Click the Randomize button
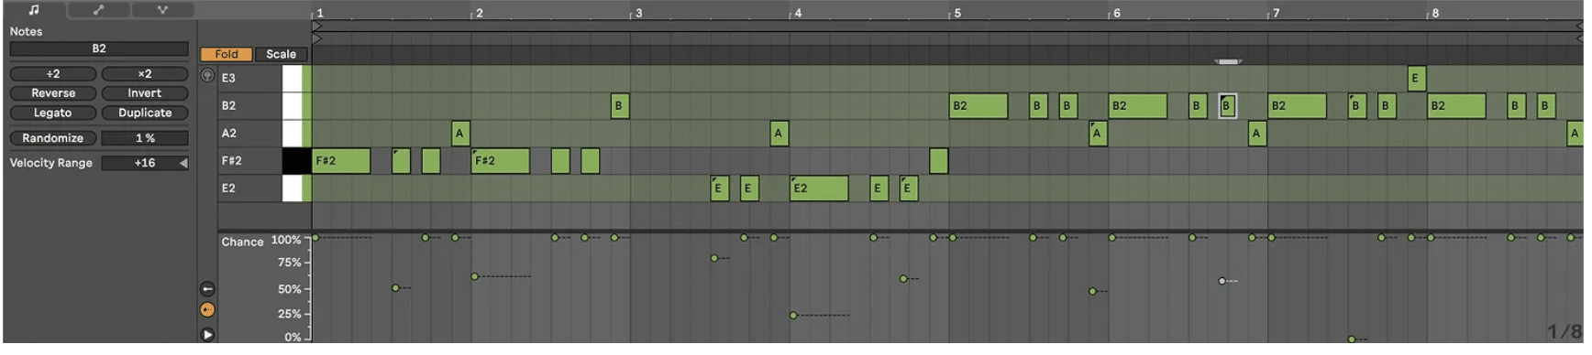 pos(53,138)
